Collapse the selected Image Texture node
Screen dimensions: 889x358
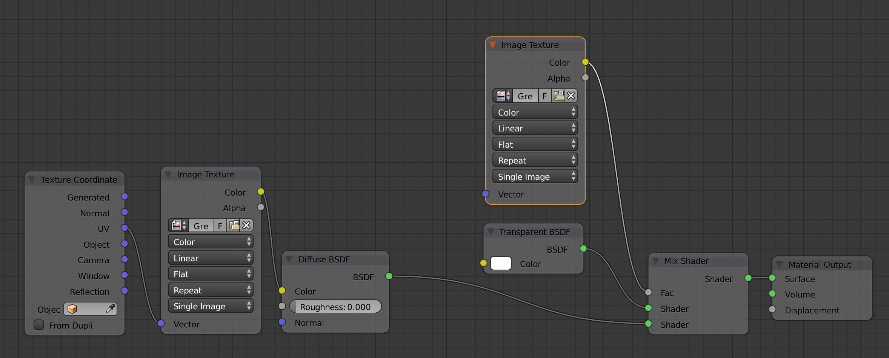click(493, 45)
